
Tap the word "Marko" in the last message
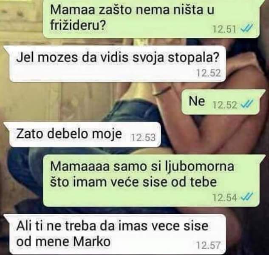pos(92,242)
